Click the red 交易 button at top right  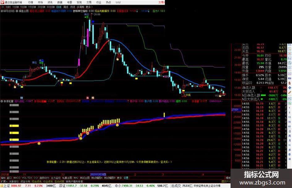click(162, 2)
